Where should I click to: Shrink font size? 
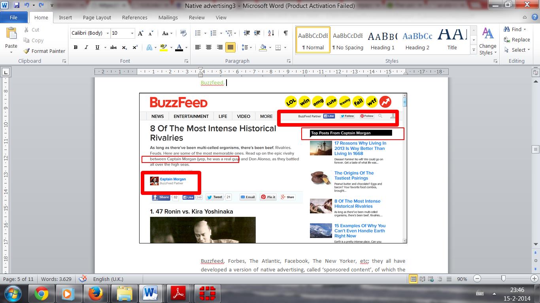pyautogui.click(x=151, y=33)
